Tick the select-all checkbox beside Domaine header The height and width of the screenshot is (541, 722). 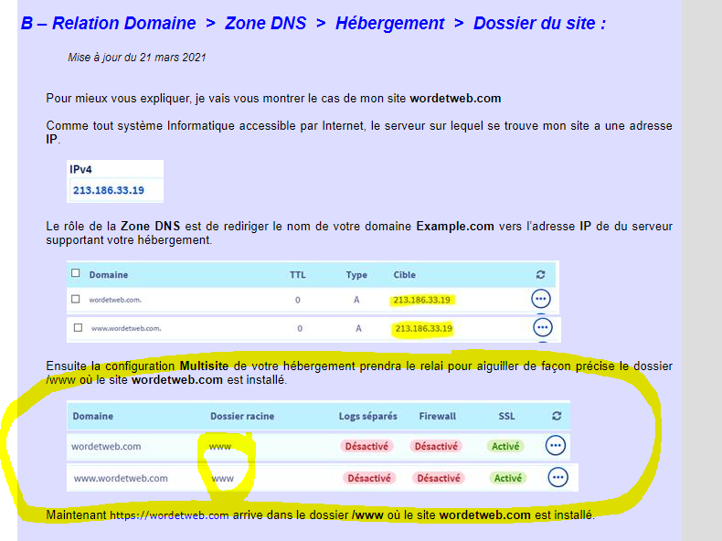click(x=76, y=274)
